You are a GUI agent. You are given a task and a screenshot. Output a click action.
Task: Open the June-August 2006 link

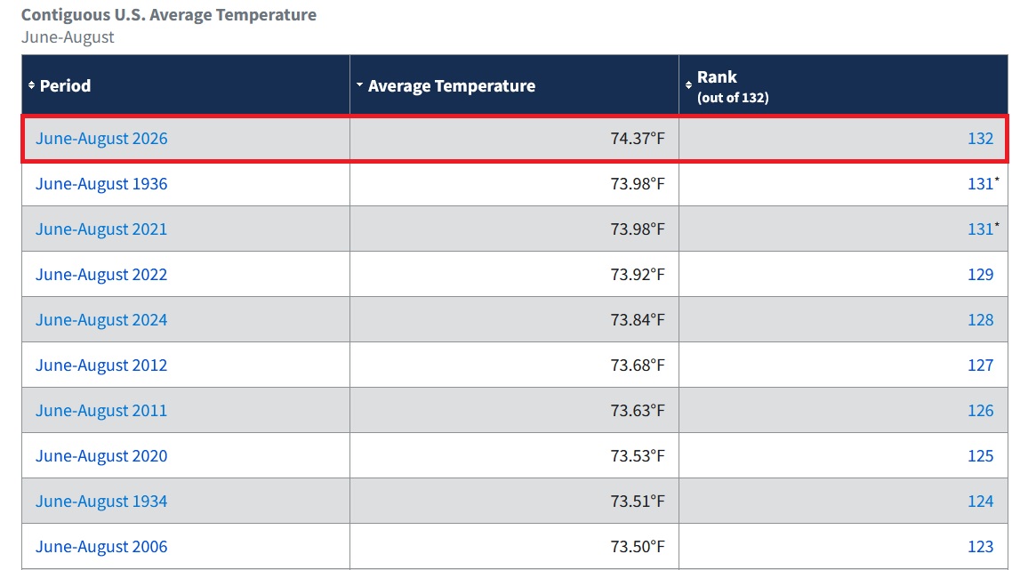point(101,547)
